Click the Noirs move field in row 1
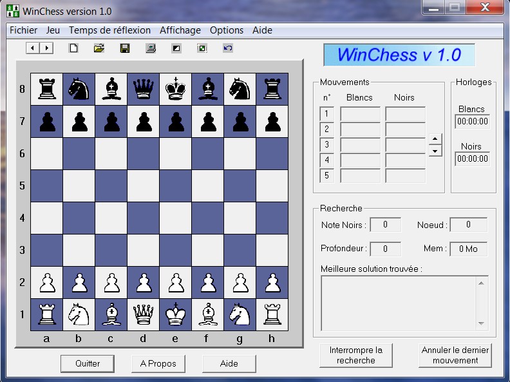The image size is (510, 382). pos(405,114)
